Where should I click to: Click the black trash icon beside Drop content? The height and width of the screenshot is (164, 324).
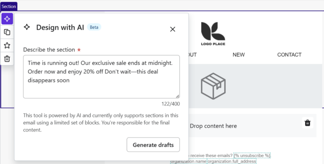tap(308, 123)
